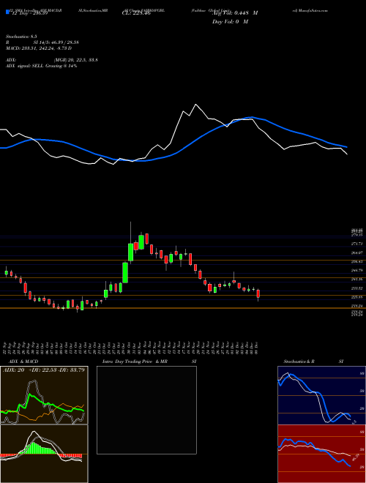This screenshot has height=483, width=366.
Task: Click the price level label 241.16
Action: (356, 279)
